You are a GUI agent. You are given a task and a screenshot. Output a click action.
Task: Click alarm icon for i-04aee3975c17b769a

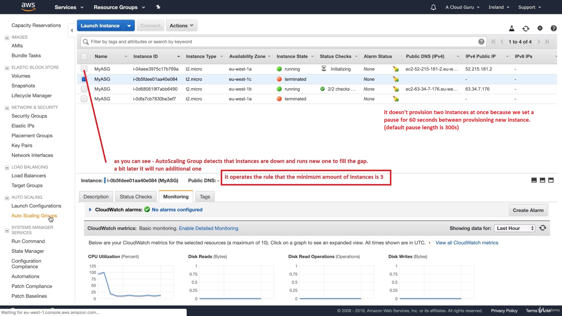coord(396,69)
